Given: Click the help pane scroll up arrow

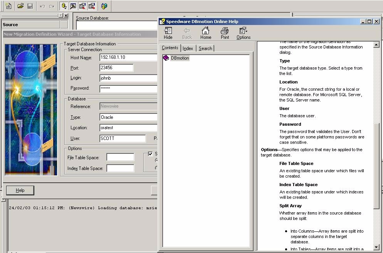Looking at the screenshot, I should 376,45.
